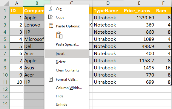This screenshot has height=109, width=172.
Task: Click the Paste button under Paste Options
Action: pos(59,35)
